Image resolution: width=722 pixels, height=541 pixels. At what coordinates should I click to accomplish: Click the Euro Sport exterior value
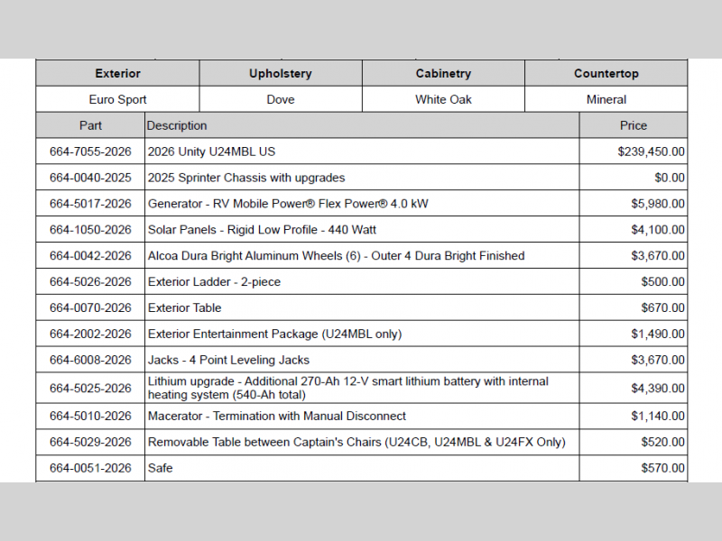coord(117,99)
